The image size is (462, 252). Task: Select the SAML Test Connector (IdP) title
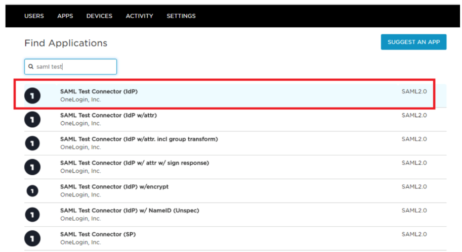(99, 91)
